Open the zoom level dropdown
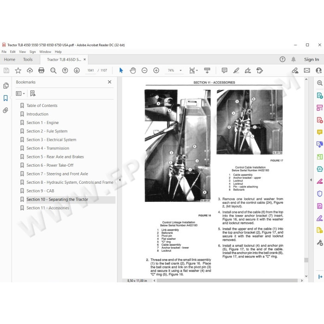This screenshot has height=324, width=324. tap(181, 70)
